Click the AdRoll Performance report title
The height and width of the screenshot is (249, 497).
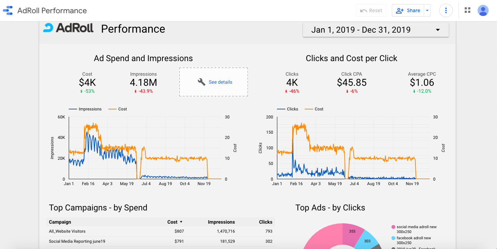pos(52,10)
